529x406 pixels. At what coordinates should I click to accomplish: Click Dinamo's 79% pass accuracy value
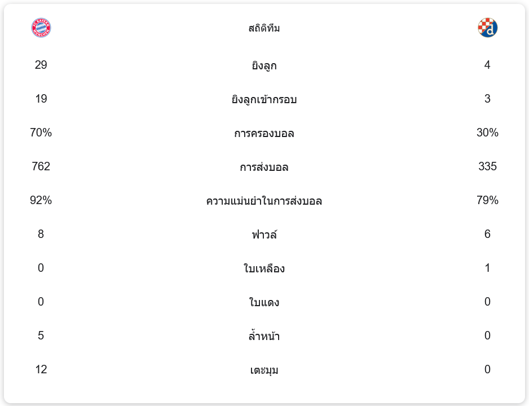(487, 200)
